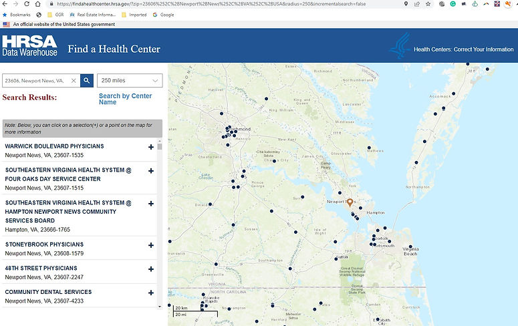This screenshot has height=326, width=518.
Task: Click the browser address bar URL
Action: [211, 4]
